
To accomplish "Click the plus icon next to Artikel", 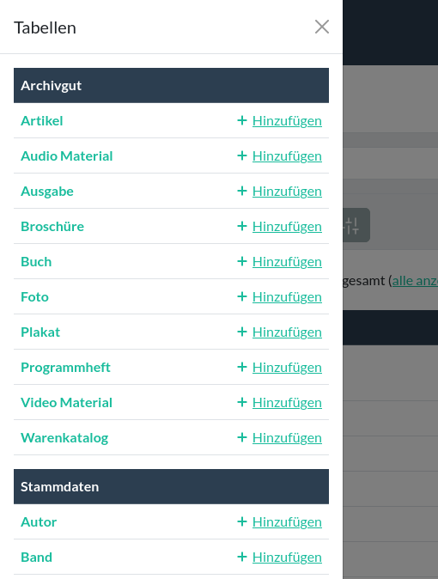I will click(x=242, y=120).
